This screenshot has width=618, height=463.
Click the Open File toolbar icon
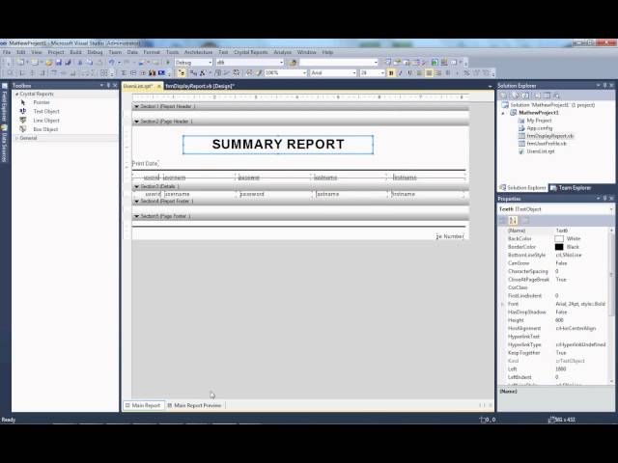pos(48,62)
